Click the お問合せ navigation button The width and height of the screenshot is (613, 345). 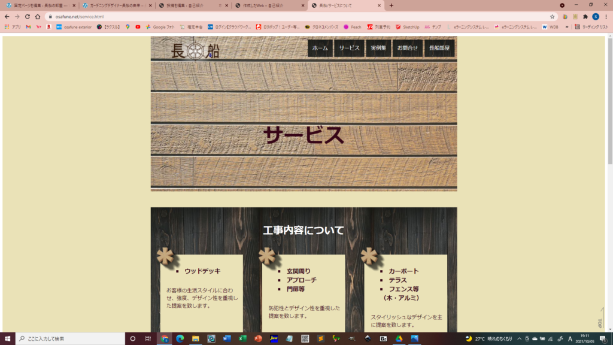coord(408,48)
